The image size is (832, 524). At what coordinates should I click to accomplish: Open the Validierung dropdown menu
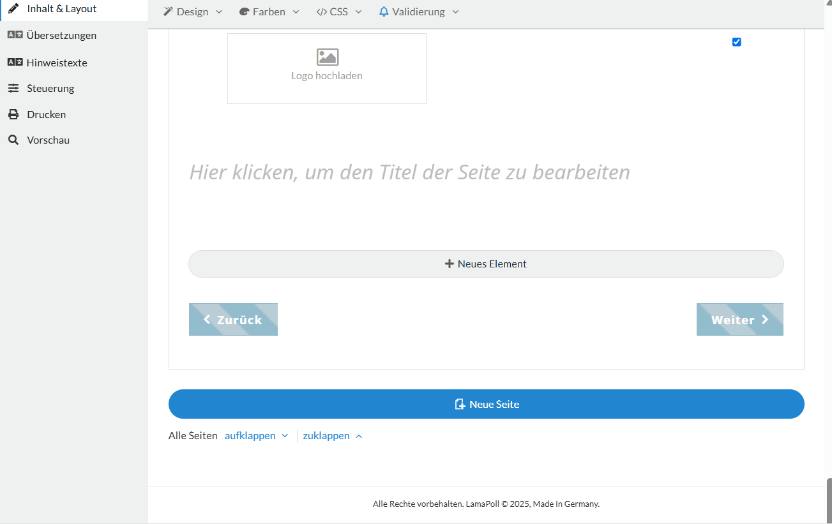point(420,11)
